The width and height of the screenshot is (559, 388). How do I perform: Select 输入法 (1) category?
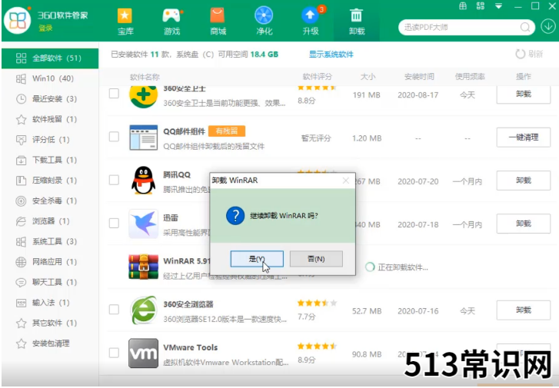tap(50, 303)
